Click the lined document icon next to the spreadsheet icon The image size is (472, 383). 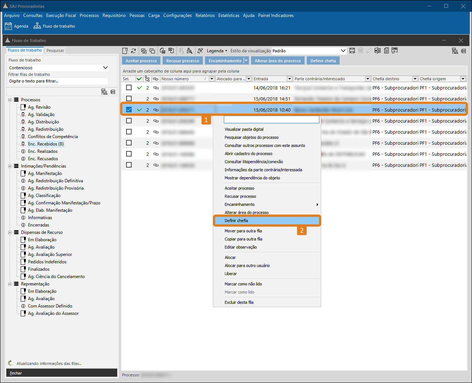[386, 51]
